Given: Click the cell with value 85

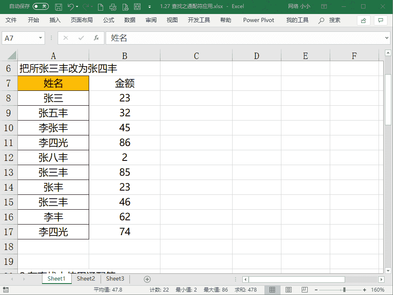Looking at the screenshot, I should pos(125,172).
